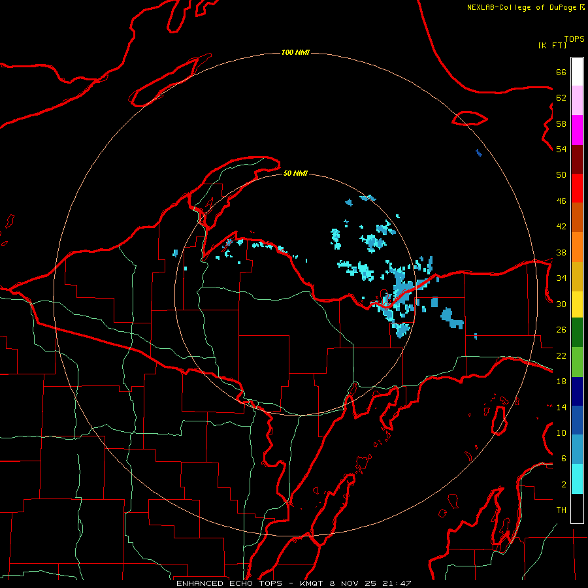The height and width of the screenshot is (588, 588).
Task: Click the '66' legend value
Action: [561, 73]
